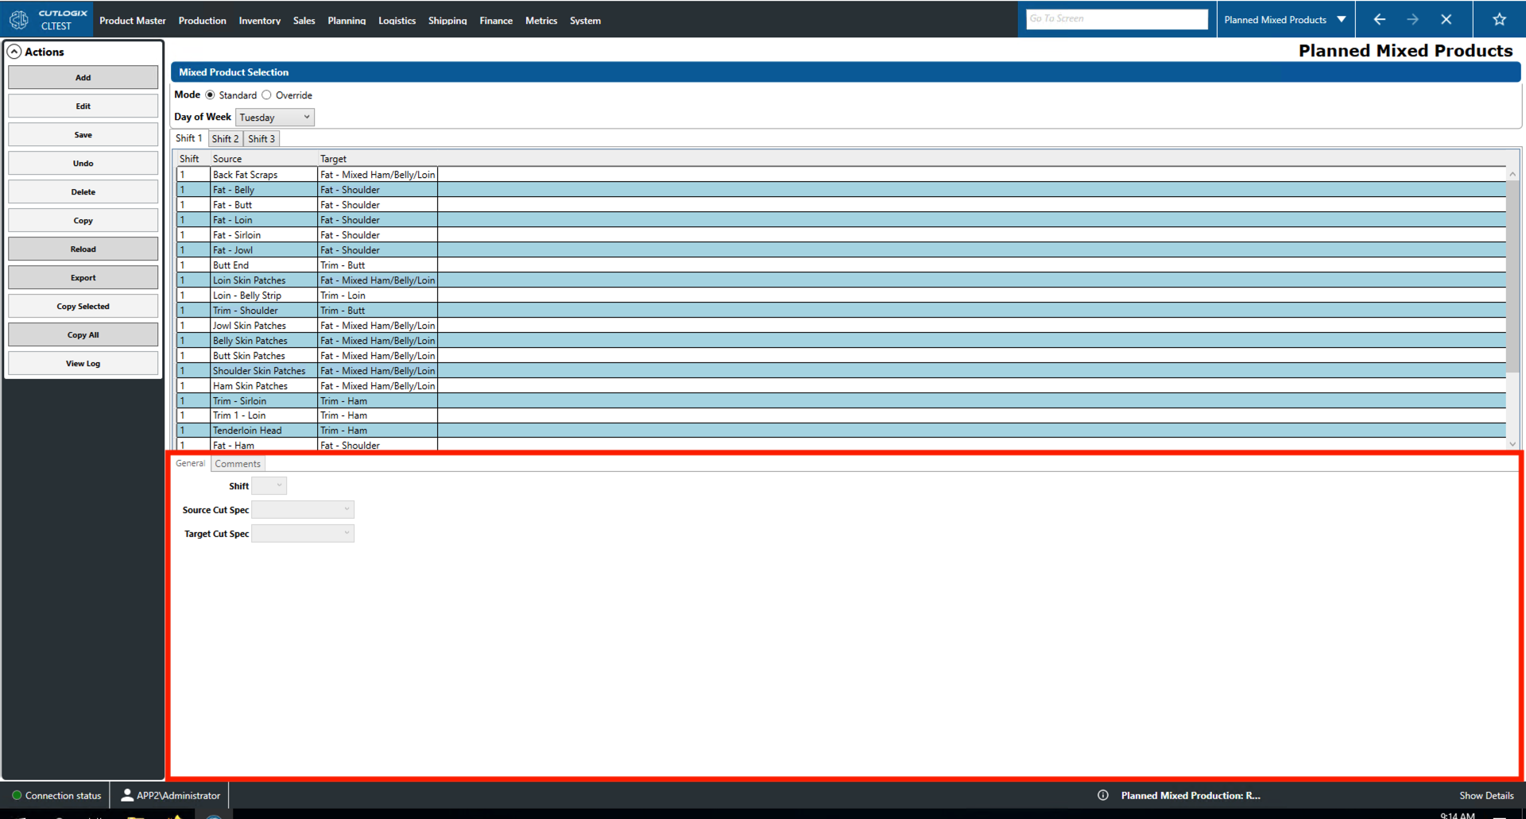The image size is (1526, 819).
Task: Switch to the Shift 2 tab
Action: tap(225, 138)
